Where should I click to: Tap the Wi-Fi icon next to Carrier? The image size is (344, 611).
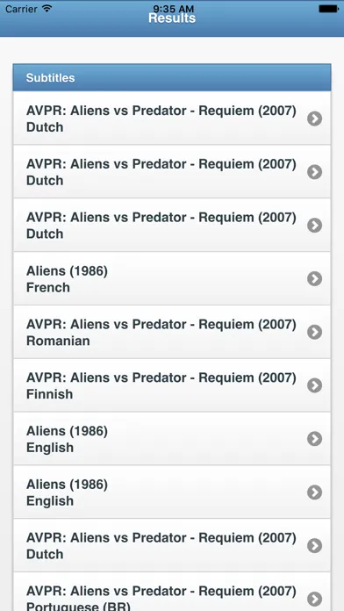[47, 8]
